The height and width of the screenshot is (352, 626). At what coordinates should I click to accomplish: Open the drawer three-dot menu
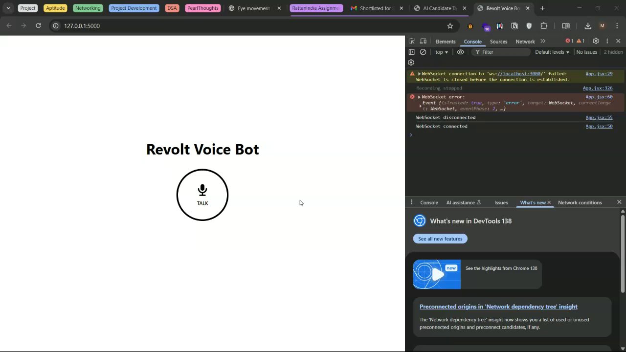(411, 202)
